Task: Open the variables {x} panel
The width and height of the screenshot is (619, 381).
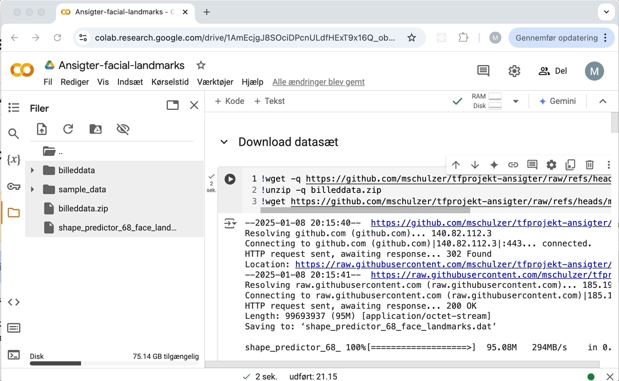Action: point(14,159)
